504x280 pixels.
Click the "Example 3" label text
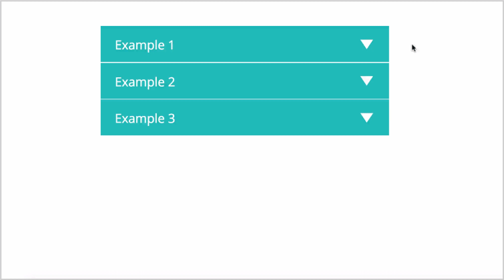145,119
